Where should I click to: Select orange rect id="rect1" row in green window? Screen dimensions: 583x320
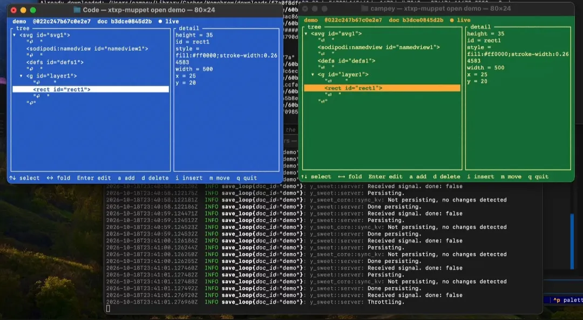pos(382,88)
